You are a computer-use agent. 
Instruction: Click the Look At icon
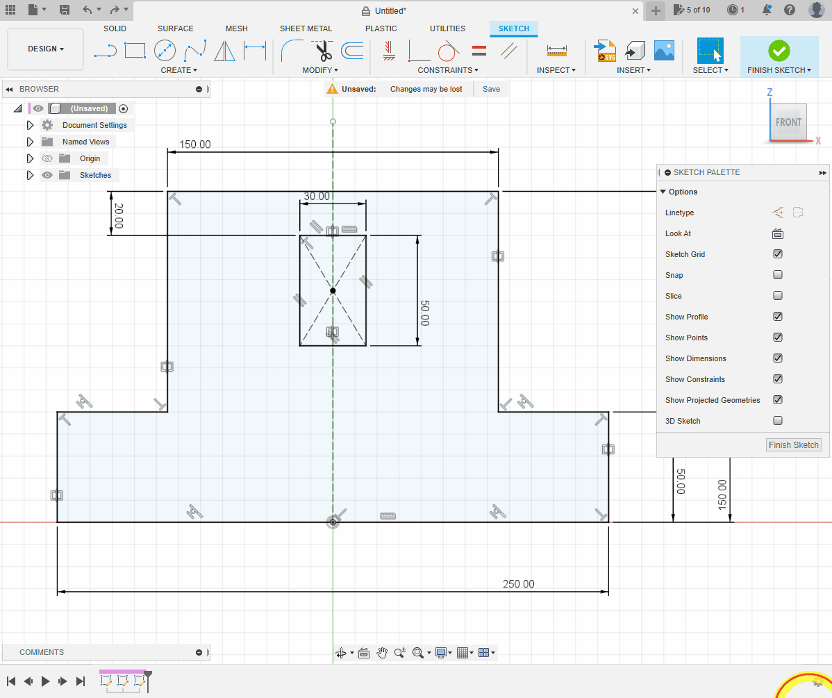click(778, 233)
